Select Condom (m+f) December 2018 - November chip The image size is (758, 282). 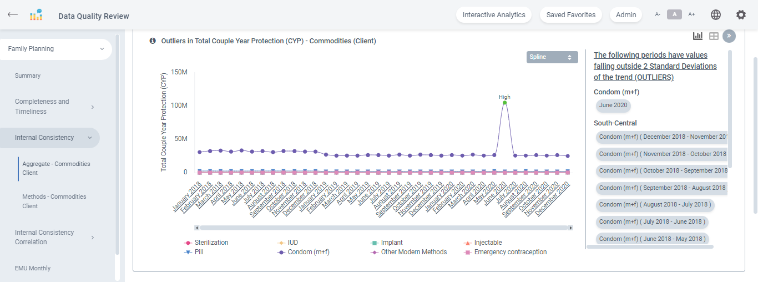pos(661,137)
